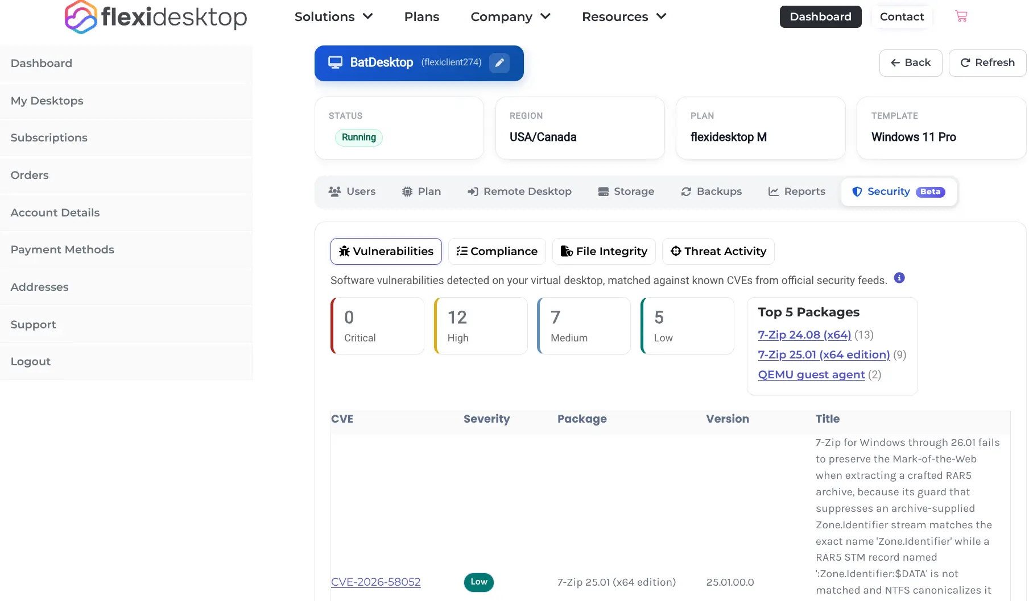Click the bug icon on Vulnerabilities
The image size is (1033, 601).
(344, 251)
